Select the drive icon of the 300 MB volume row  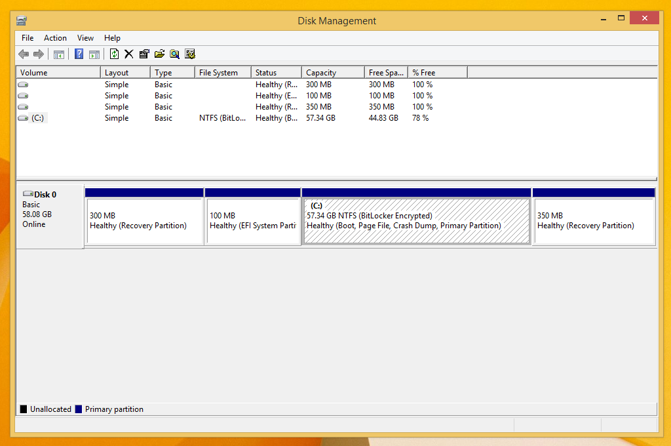23,85
